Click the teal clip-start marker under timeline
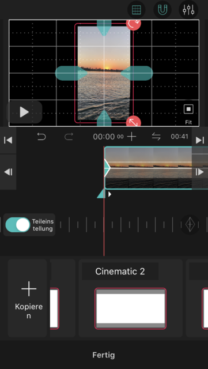 (101, 194)
